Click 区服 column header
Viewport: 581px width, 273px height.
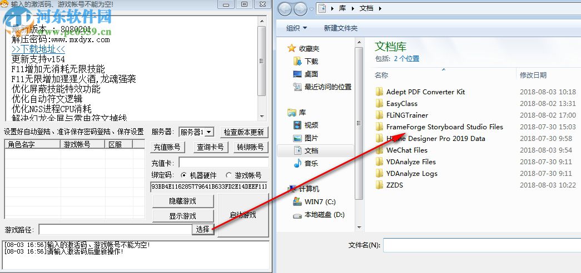click(118, 144)
